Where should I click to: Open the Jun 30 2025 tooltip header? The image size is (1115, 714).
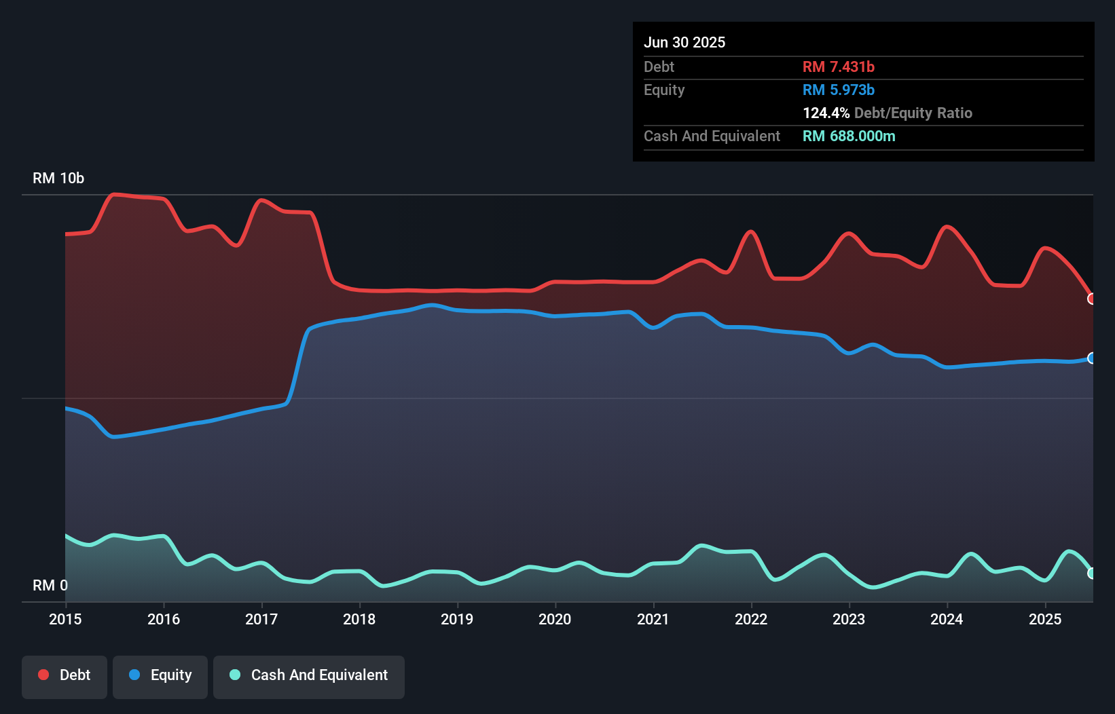(x=684, y=42)
